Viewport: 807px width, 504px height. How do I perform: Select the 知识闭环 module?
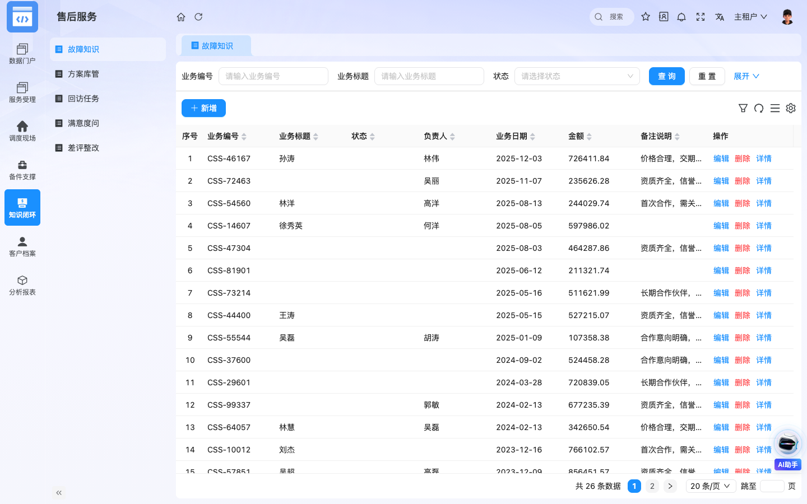click(22, 208)
